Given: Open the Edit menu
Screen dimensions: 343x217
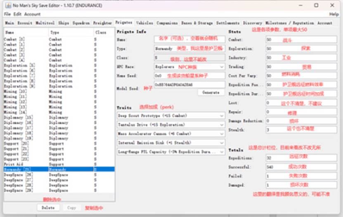Looking at the screenshot, I should click(x=17, y=14).
